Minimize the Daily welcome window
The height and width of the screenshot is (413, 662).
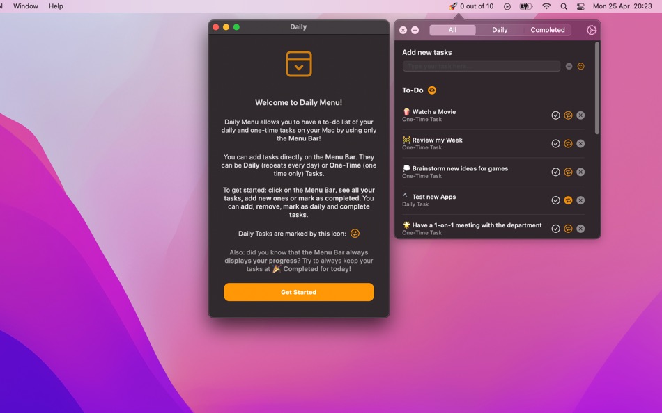(x=226, y=27)
